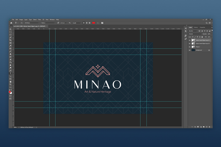Open the search icon in options bar

(207, 23)
